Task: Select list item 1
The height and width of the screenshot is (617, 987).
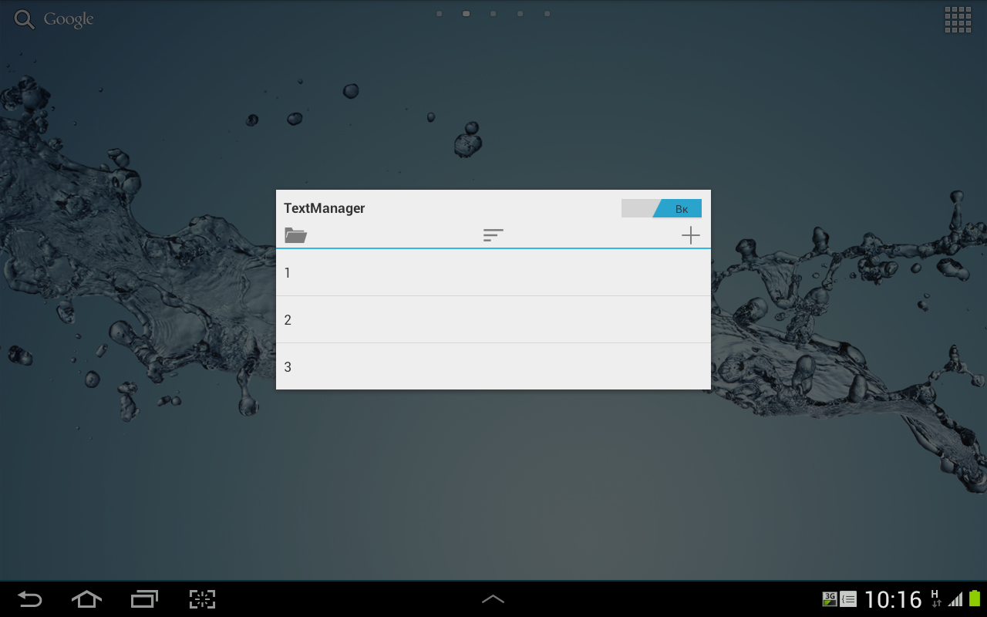Action: [x=493, y=272]
